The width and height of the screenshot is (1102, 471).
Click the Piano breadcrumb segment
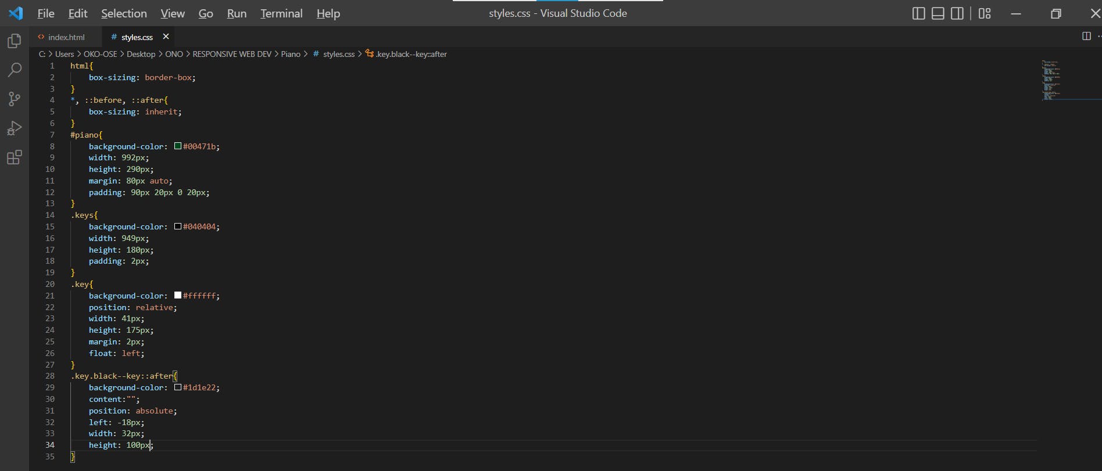click(291, 54)
